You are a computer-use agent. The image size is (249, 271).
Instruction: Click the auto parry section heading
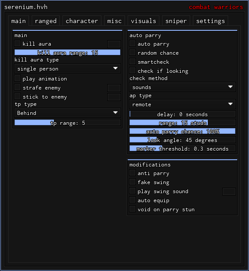tap(145, 35)
